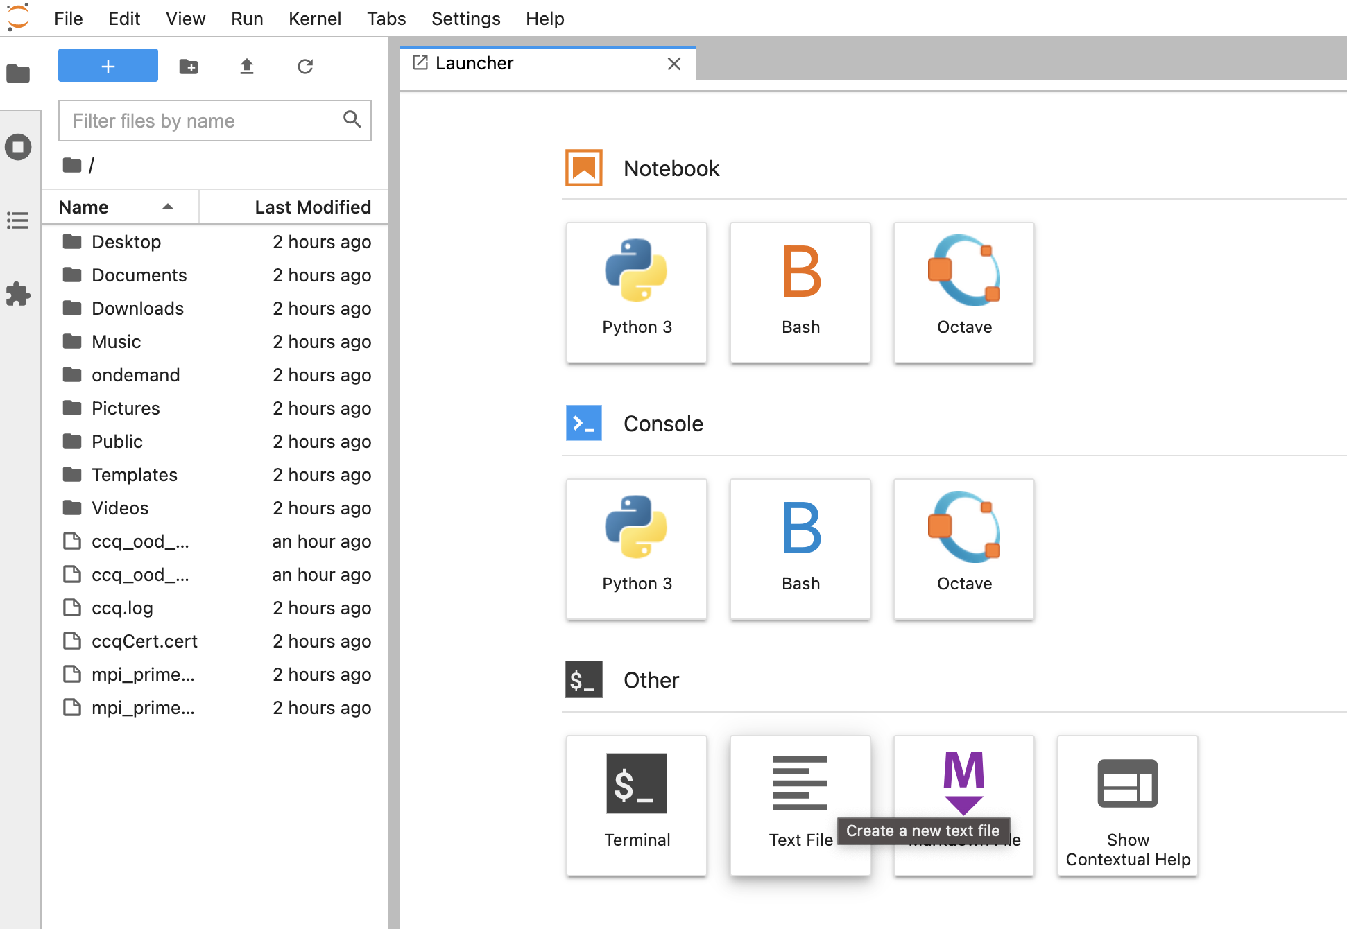Click Show Contextual Help card

pos(1128,806)
